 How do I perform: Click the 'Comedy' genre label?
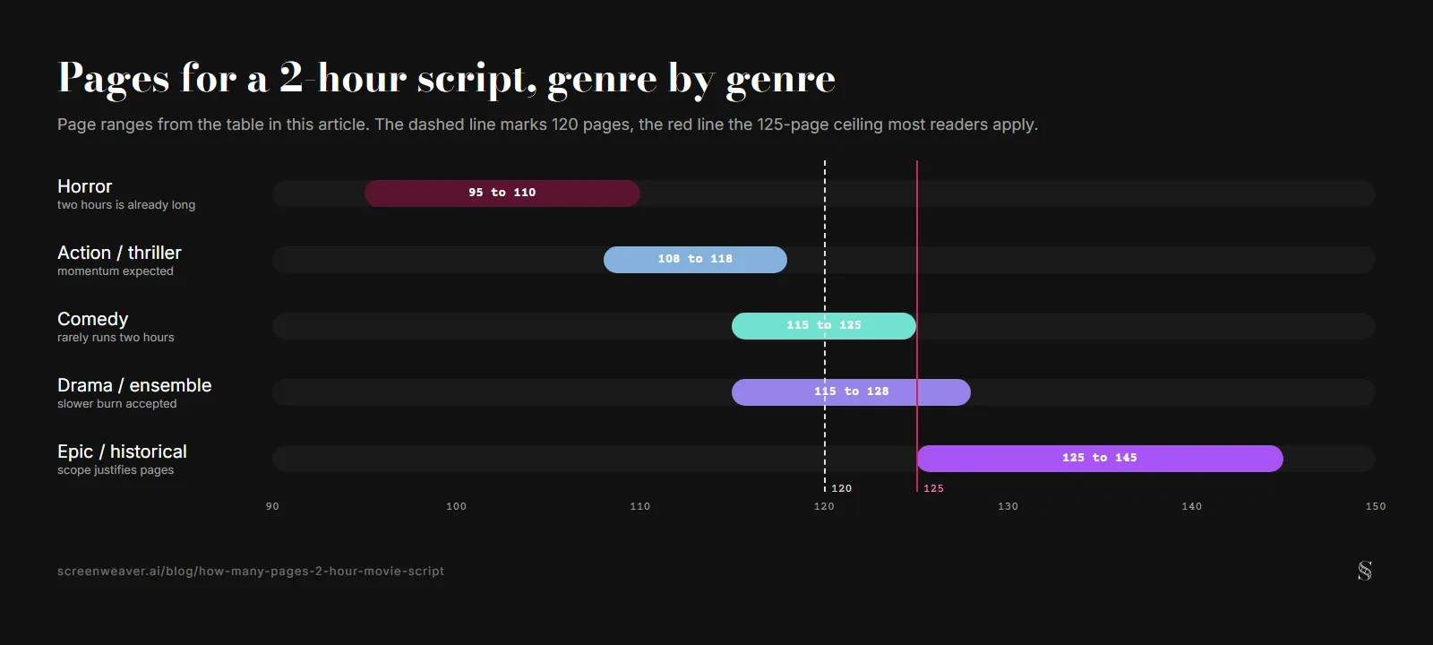pos(93,319)
